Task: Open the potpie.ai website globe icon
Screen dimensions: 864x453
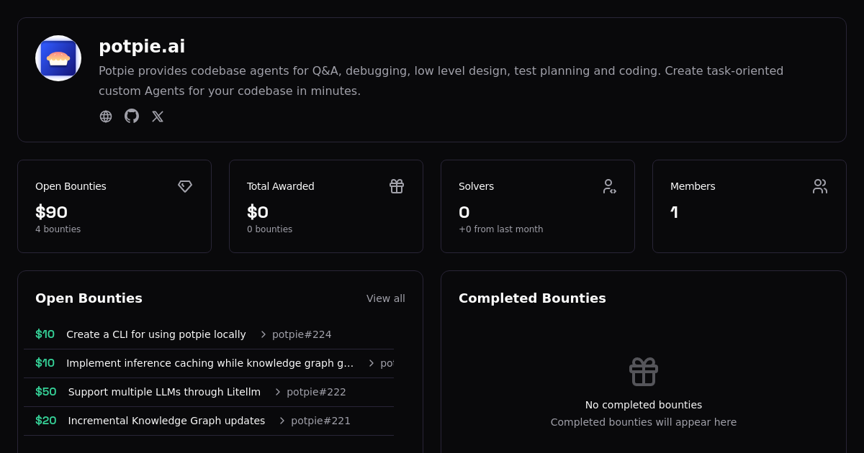Action: pos(106,116)
